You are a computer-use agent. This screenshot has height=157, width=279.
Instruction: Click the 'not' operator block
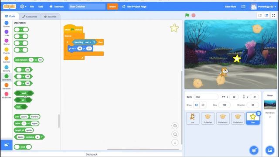(21, 107)
